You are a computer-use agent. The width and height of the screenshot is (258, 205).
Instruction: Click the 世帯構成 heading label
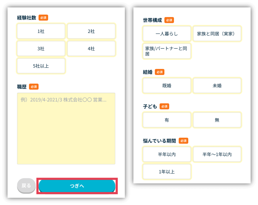152,20
